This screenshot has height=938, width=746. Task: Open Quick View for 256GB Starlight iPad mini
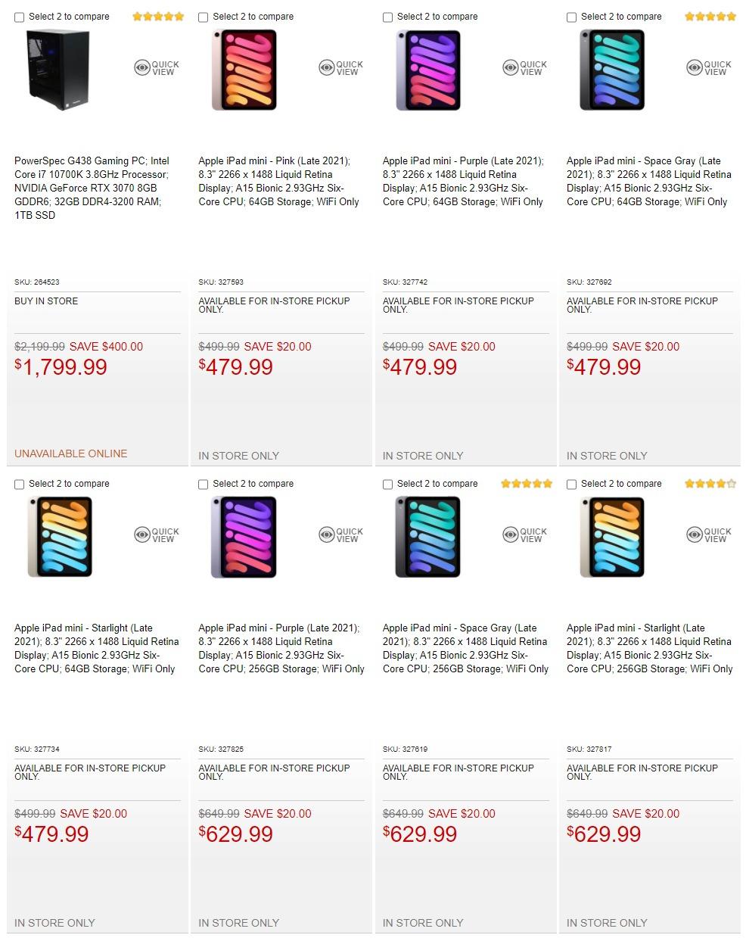point(709,535)
